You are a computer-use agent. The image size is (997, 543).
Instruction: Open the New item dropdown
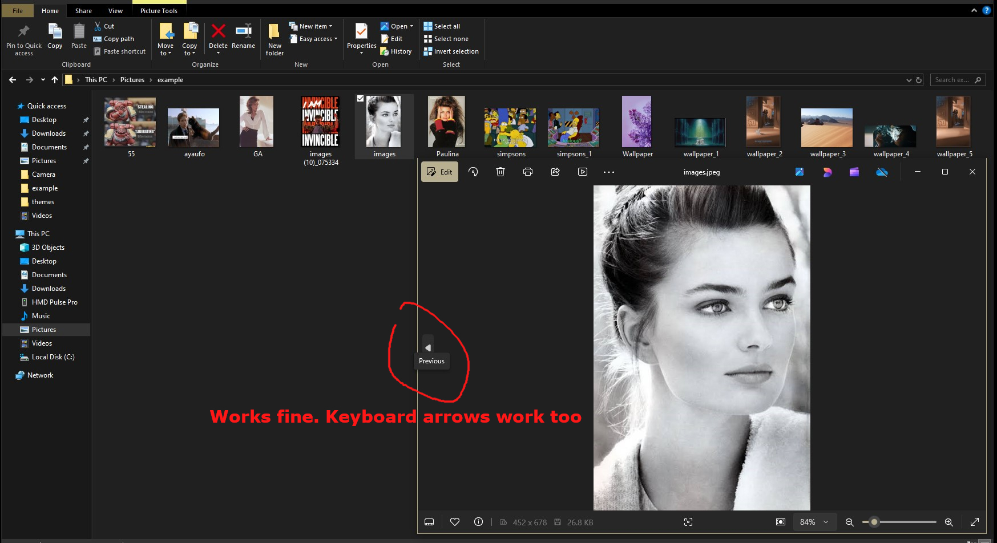click(310, 26)
